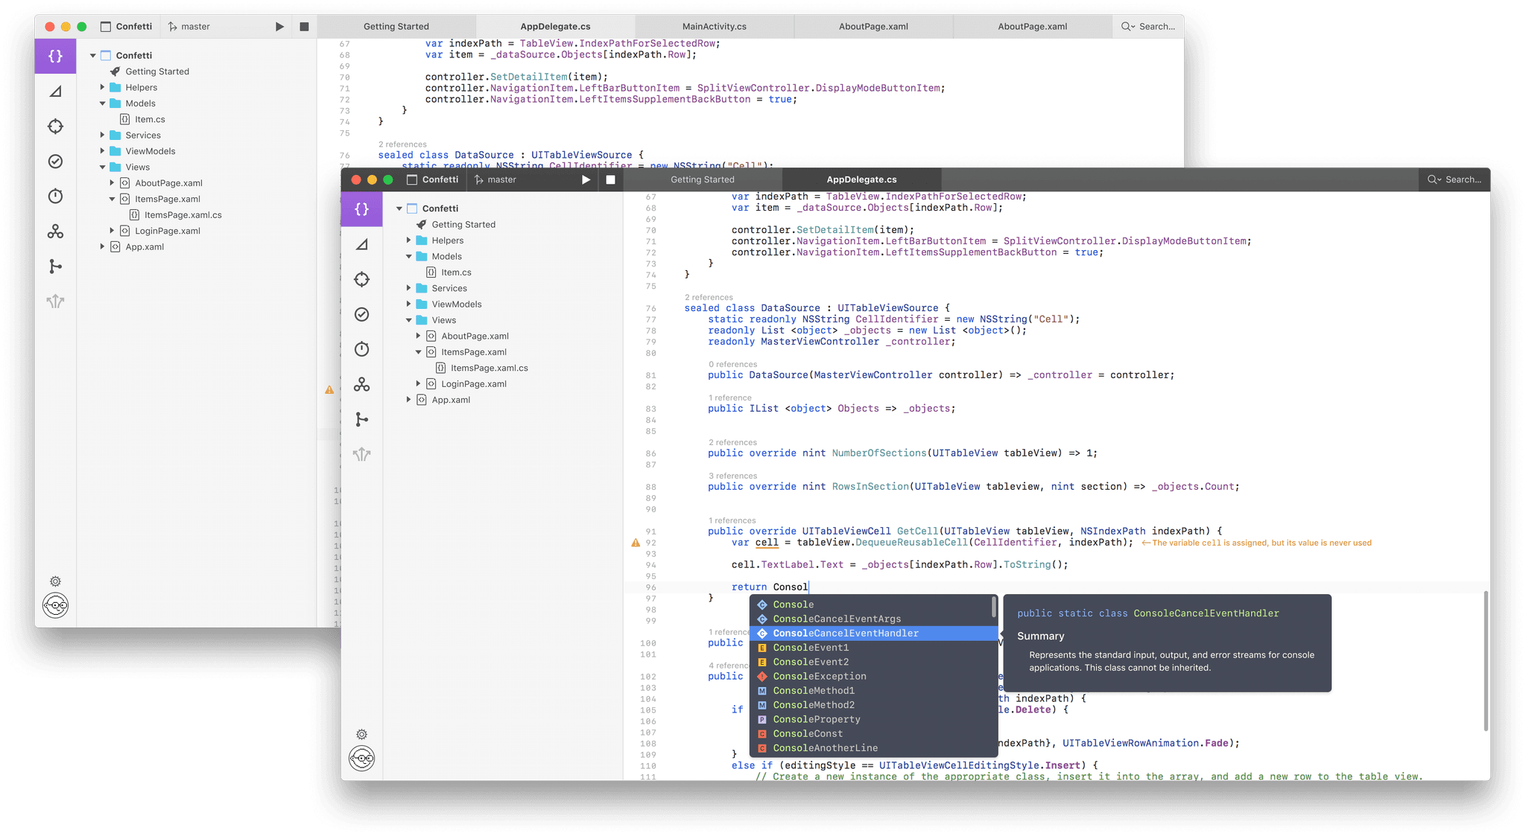Screen dimensions: 1526x836
Task: Expand AboutPage.xaml in front window tree
Action: click(418, 336)
